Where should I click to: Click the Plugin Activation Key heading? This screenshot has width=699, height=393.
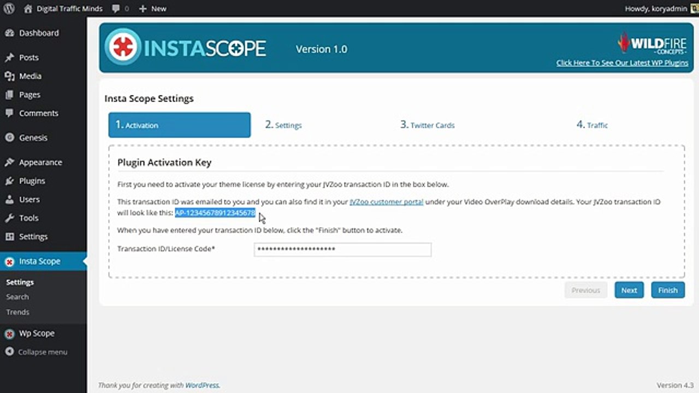(x=164, y=162)
